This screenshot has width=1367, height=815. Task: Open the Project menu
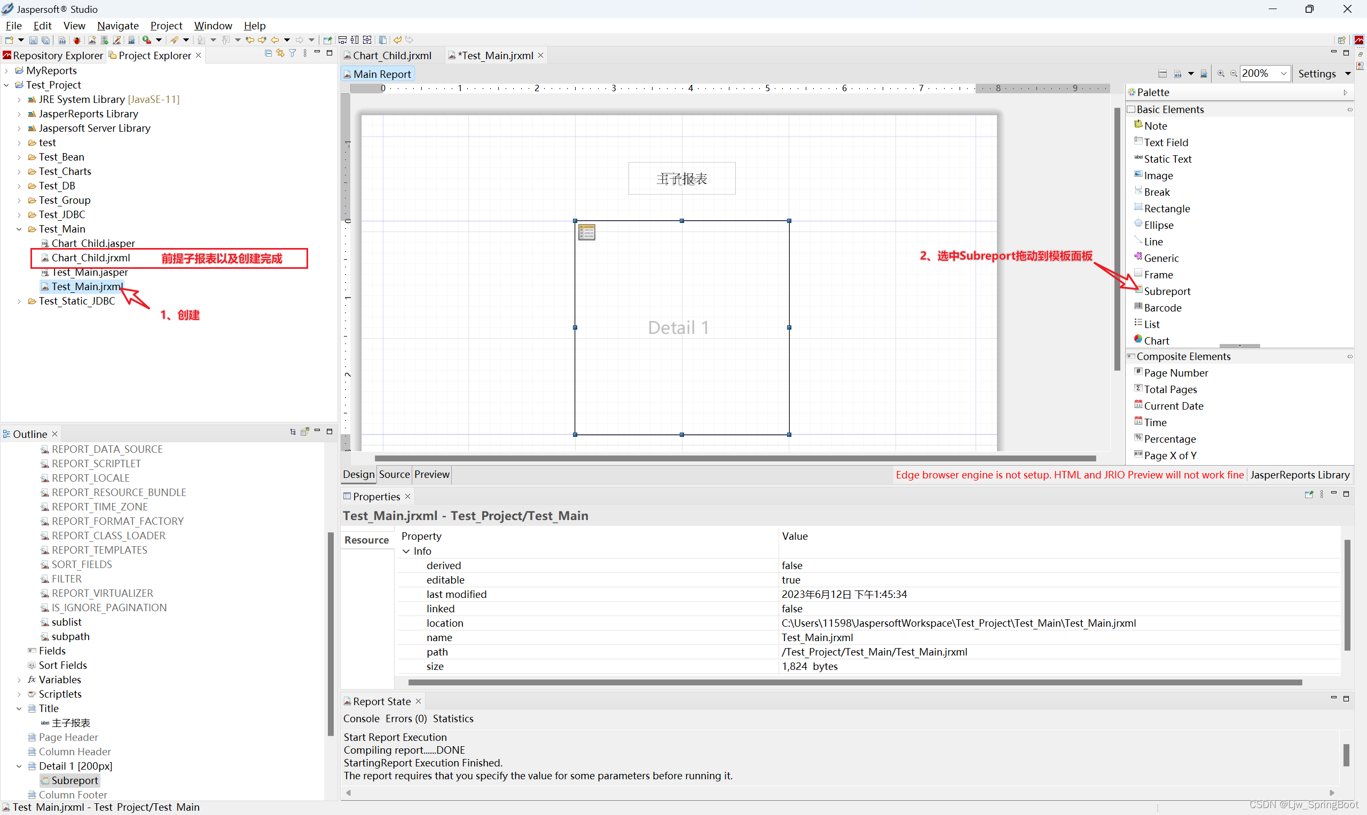[x=166, y=25]
